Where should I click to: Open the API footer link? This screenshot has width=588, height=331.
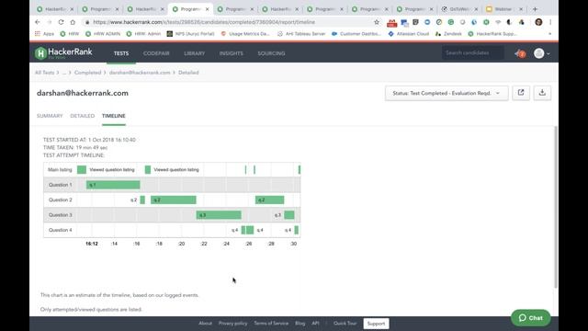[x=315, y=323]
